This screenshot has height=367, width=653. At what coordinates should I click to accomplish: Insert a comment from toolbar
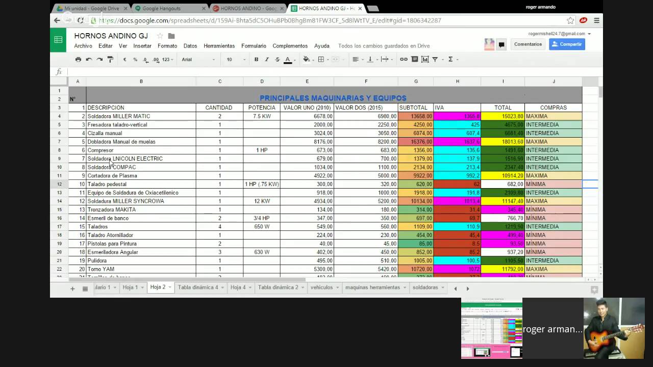pos(415,60)
